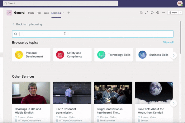Click the DO team avatar icon
The width and height of the screenshot is (185, 123).
tap(9, 13)
